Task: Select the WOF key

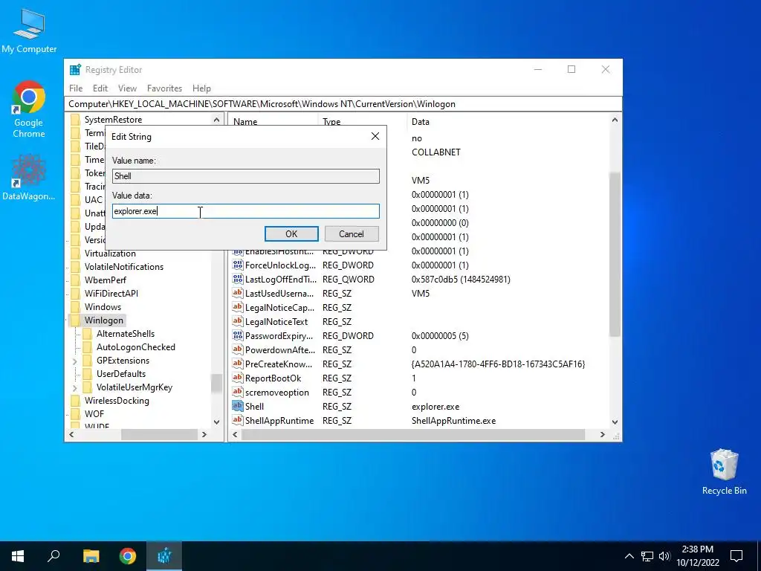Action: click(94, 413)
